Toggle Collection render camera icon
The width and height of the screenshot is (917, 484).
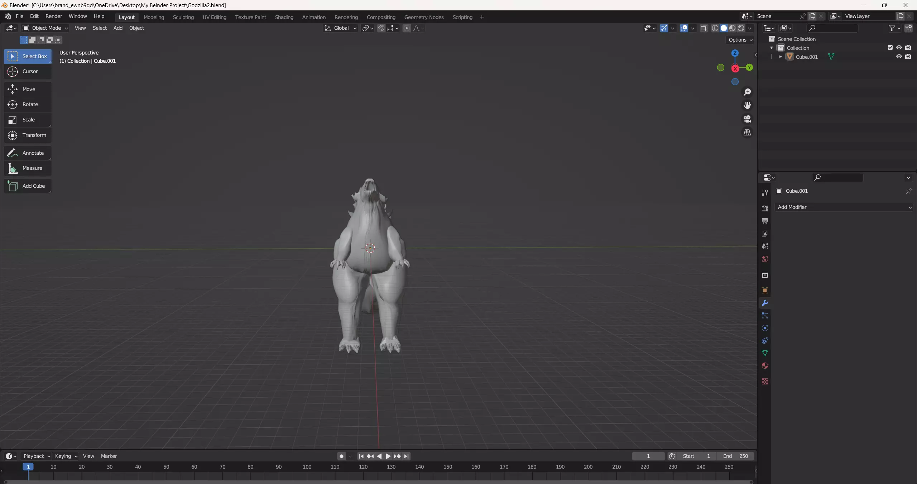click(908, 47)
